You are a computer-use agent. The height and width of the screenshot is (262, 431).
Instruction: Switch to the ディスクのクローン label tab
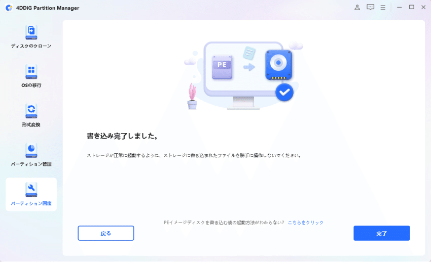[x=31, y=46]
